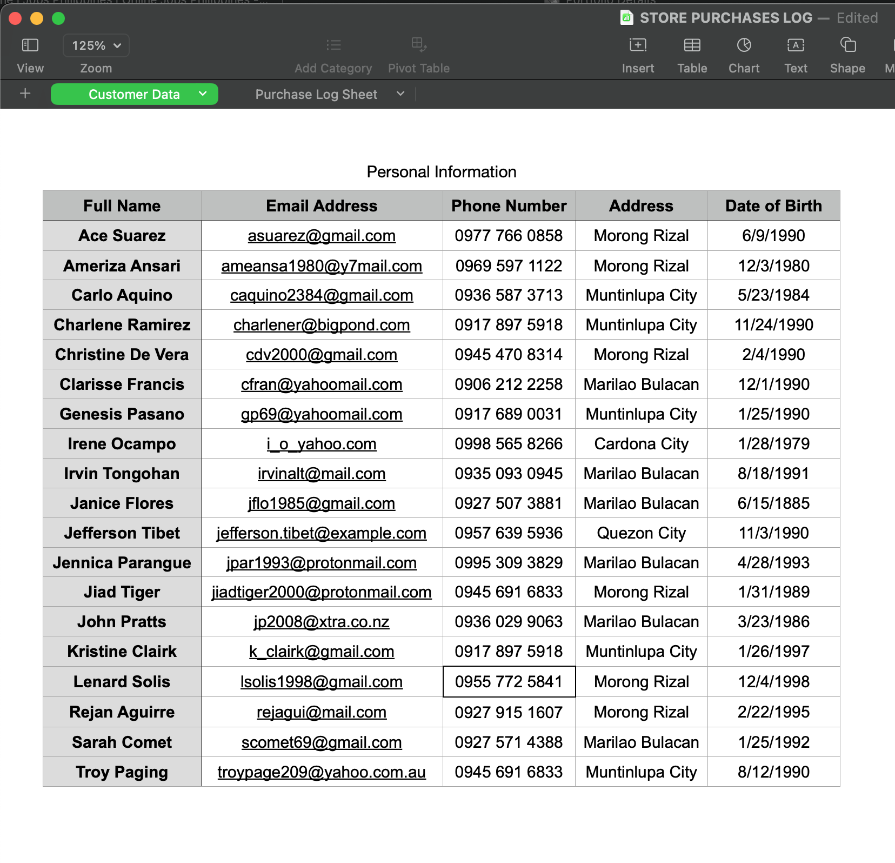Select the Full Name header cell
The height and width of the screenshot is (863, 895).
[122, 205]
